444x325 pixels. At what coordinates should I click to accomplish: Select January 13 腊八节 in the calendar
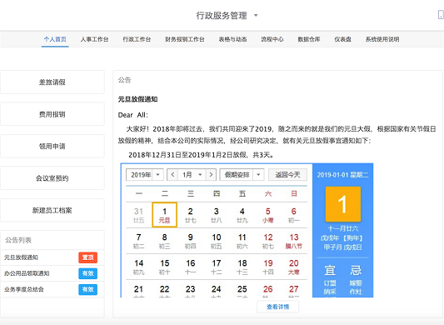pos(294,241)
